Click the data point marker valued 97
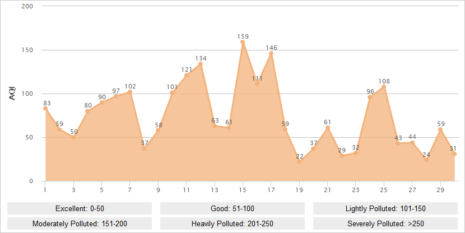Image resolution: width=465 pixels, height=233 pixels. pyautogui.click(x=115, y=96)
